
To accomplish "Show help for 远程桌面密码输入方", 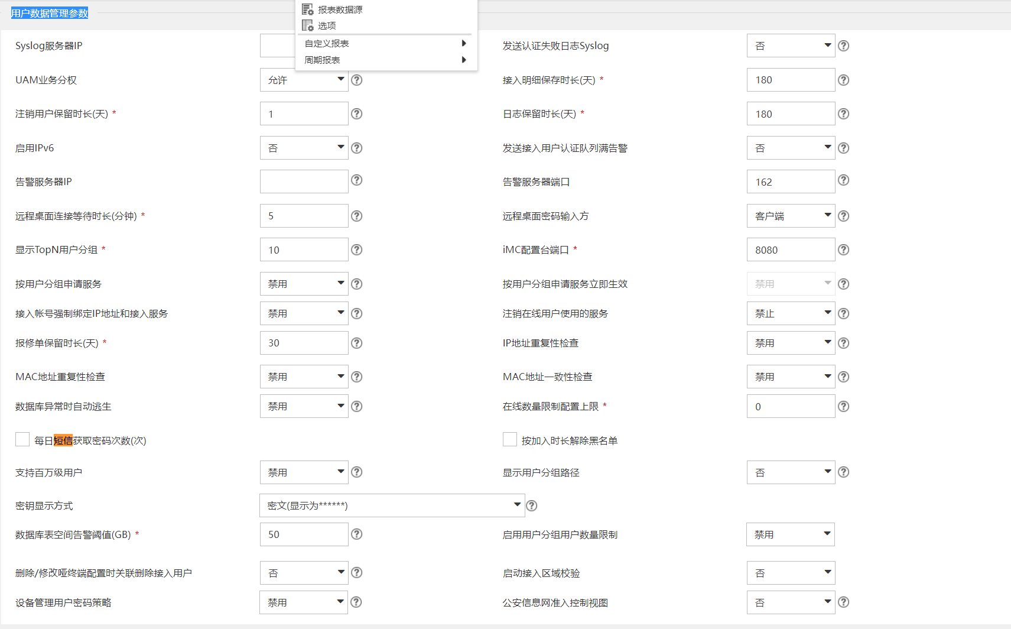I will (x=844, y=216).
